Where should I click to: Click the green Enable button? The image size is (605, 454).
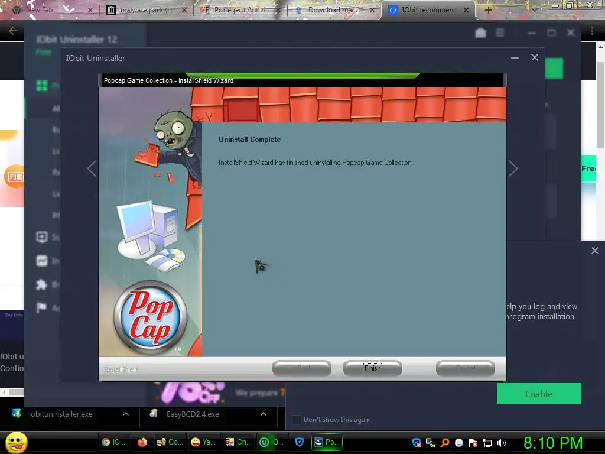pos(539,394)
